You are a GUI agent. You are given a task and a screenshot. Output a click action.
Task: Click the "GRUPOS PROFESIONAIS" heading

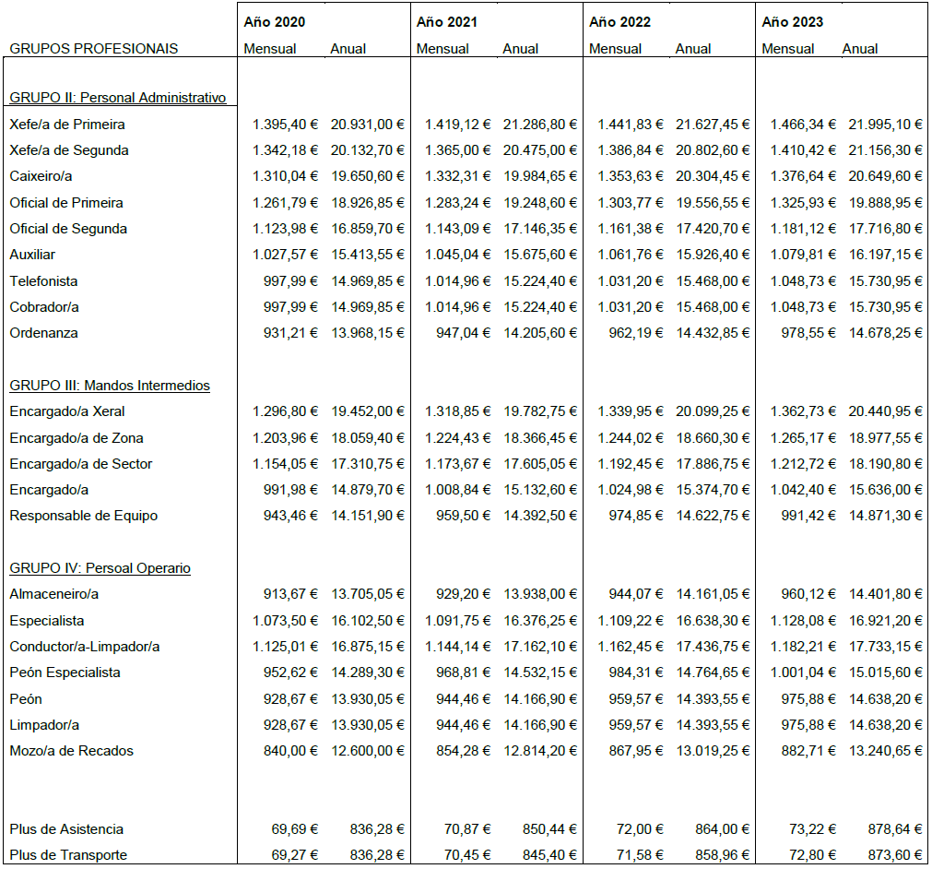(93, 49)
